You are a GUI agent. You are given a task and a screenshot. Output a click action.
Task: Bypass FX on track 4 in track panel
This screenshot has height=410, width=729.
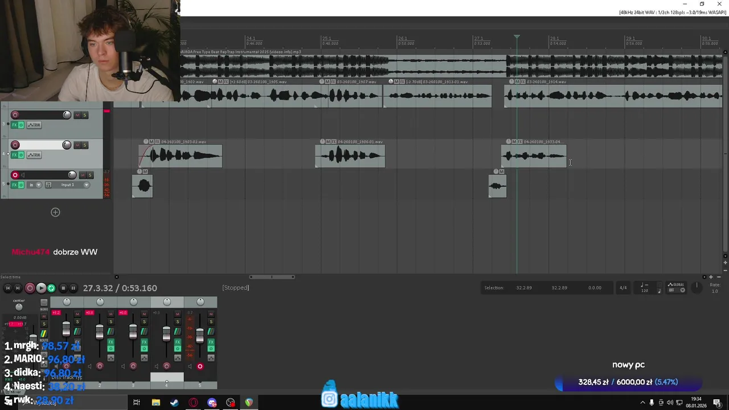coord(21,155)
